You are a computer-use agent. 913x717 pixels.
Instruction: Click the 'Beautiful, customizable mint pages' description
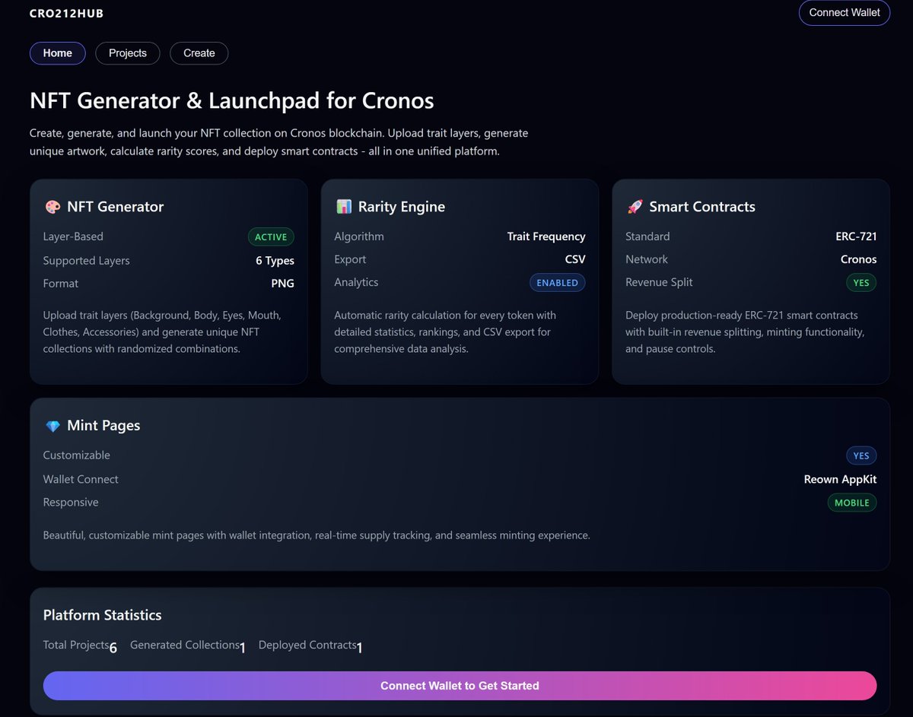[317, 535]
